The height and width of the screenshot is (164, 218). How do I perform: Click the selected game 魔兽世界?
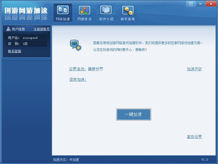(96, 69)
